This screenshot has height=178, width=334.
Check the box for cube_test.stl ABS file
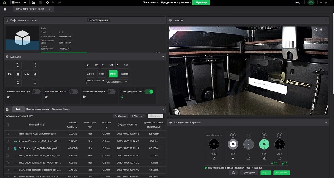tap(7, 134)
